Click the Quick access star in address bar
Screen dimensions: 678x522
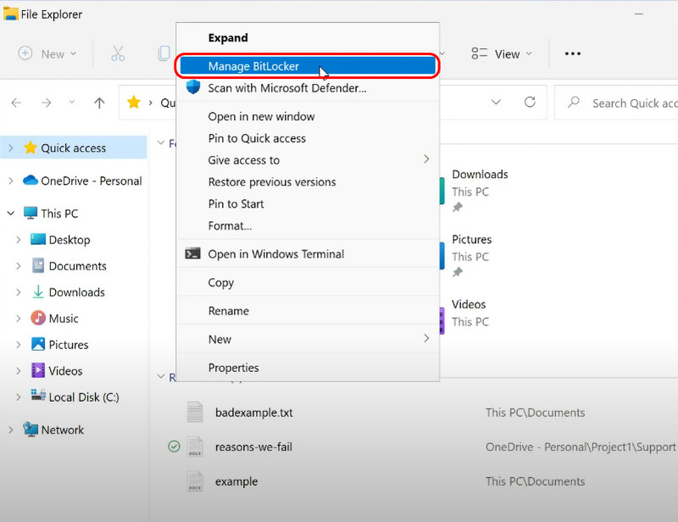[134, 103]
